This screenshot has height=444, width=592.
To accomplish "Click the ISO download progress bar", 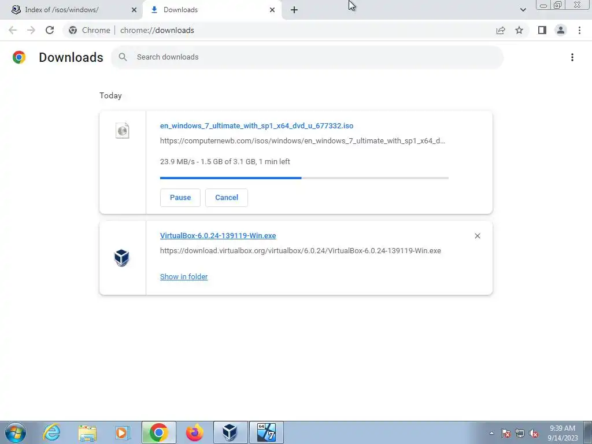I will tap(304, 178).
